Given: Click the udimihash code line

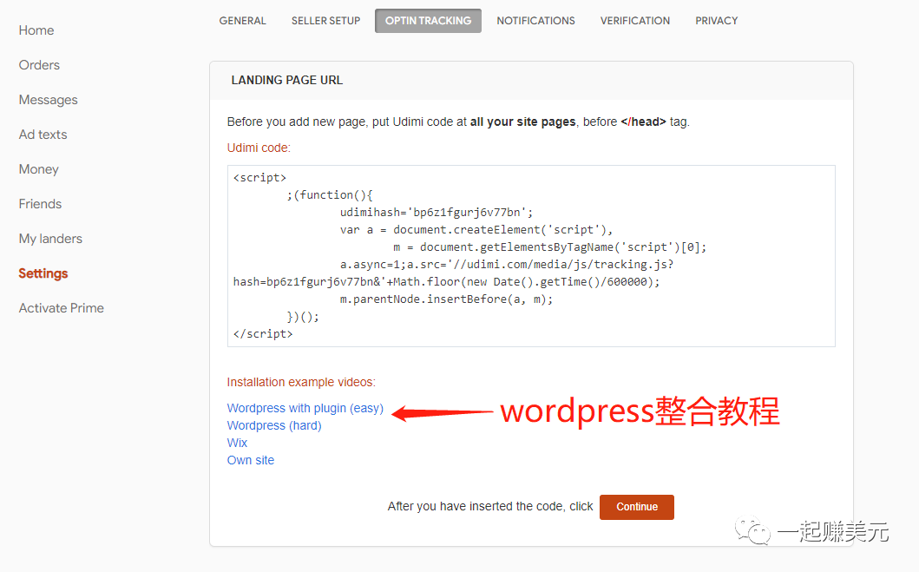Looking at the screenshot, I should [436, 212].
